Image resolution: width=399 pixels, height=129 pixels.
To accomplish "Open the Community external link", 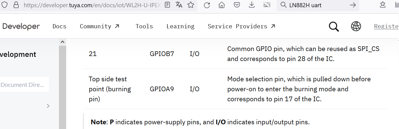I will coord(100,26).
